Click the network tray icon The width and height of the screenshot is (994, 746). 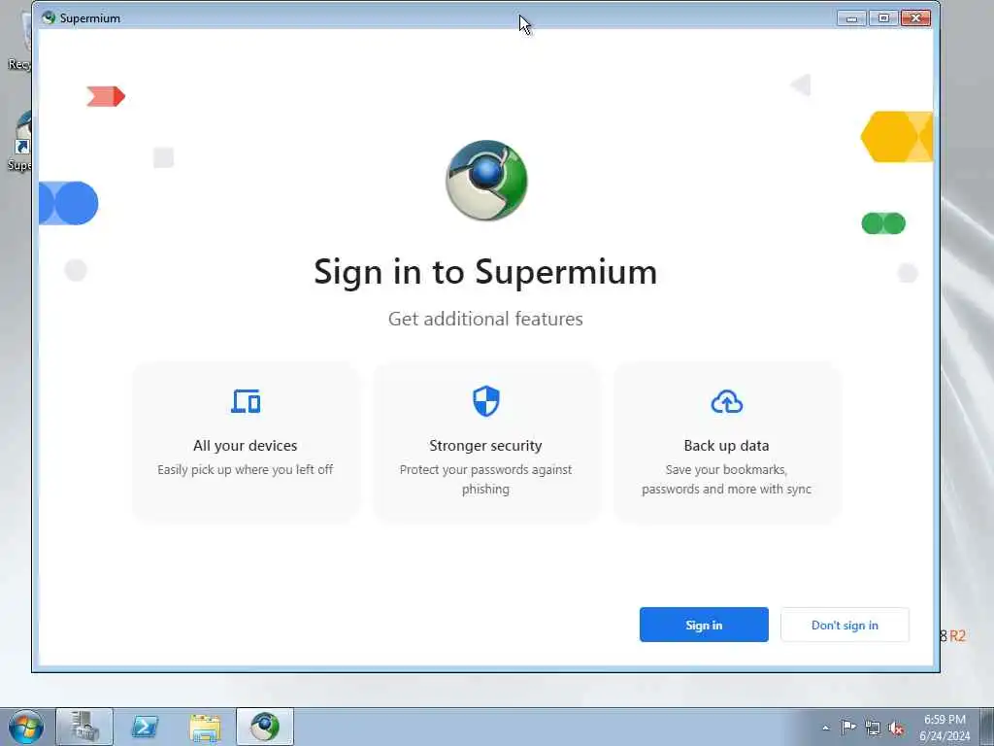tap(873, 729)
